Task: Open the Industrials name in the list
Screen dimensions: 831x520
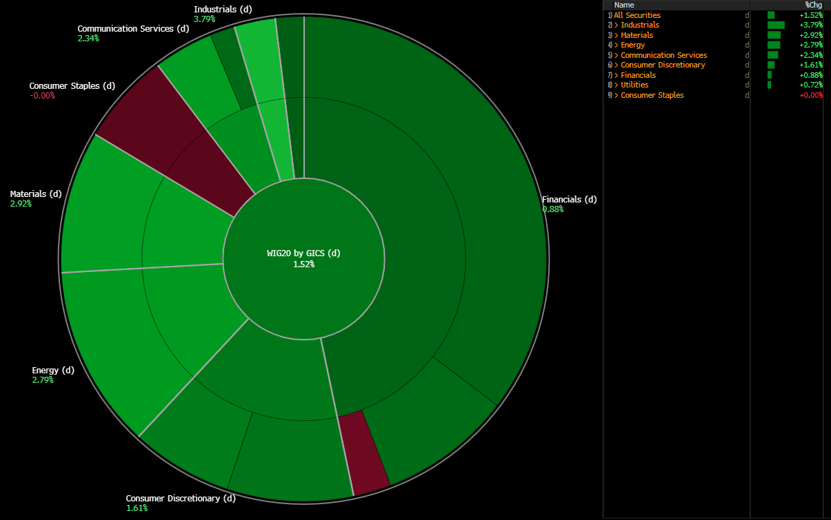Action: click(640, 25)
